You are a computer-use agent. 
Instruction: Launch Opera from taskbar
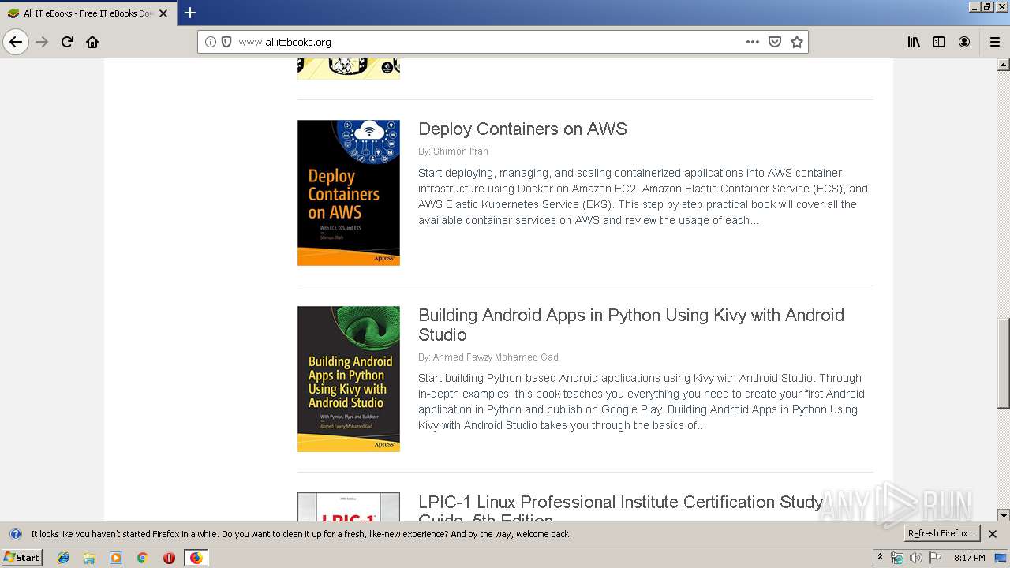pyautogui.click(x=169, y=558)
